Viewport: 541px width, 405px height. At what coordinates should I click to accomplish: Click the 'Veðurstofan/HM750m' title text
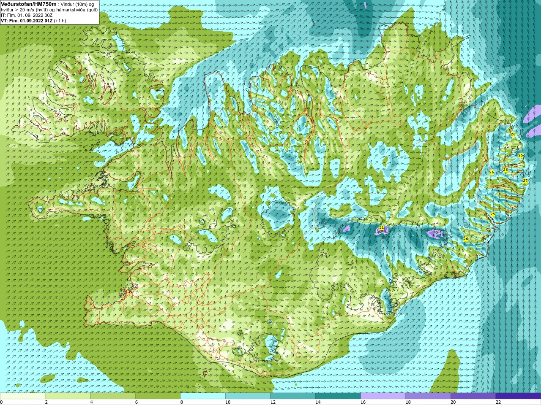[29, 4]
